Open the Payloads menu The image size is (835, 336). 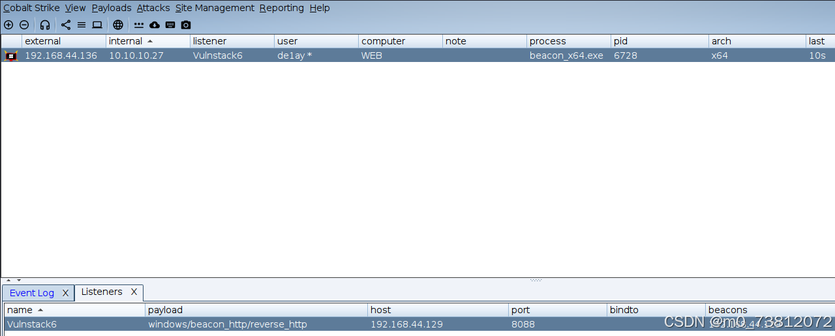[112, 8]
